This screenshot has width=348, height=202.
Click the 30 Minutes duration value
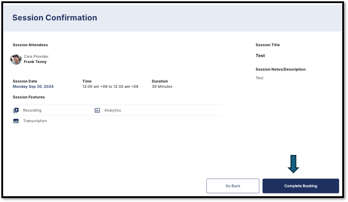tap(162, 87)
